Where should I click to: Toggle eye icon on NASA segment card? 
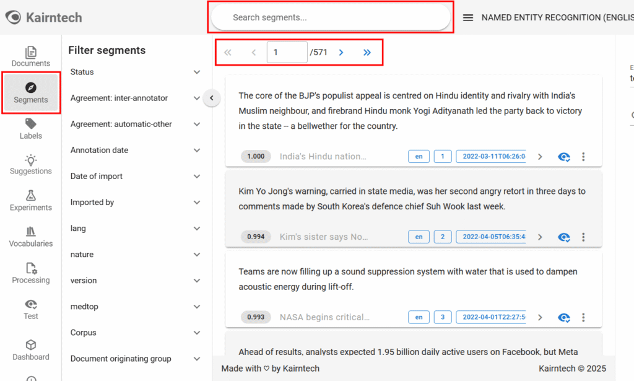pyautogui.click(x=563, y=317)
